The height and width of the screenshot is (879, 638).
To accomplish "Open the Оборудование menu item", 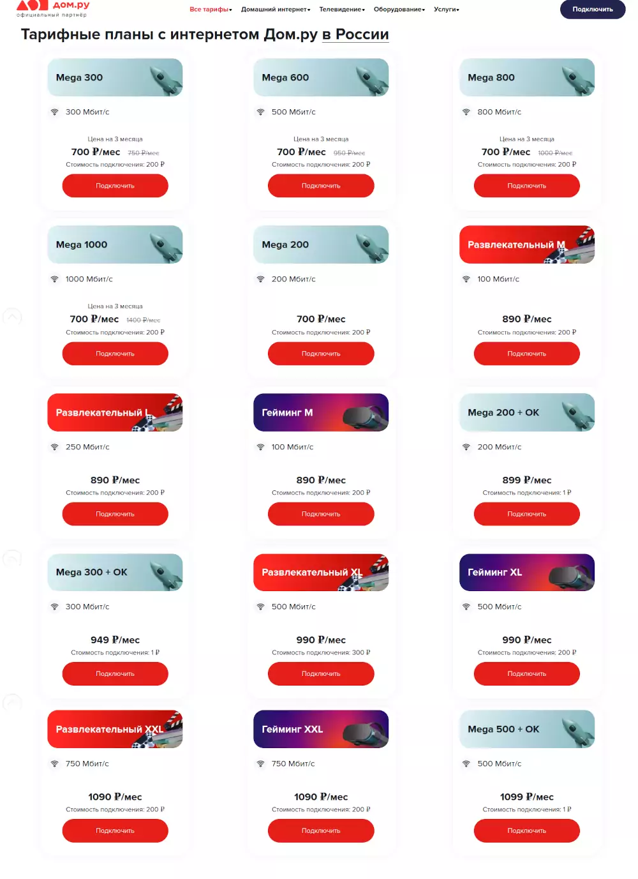I will click(x=399, y=10).
